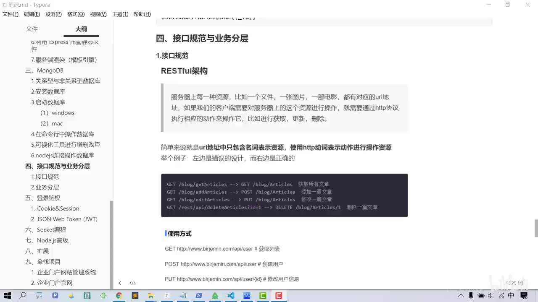Open Chrome from the taskbar
Viewport: 538px width, 302px height.
tap(119, 296)
